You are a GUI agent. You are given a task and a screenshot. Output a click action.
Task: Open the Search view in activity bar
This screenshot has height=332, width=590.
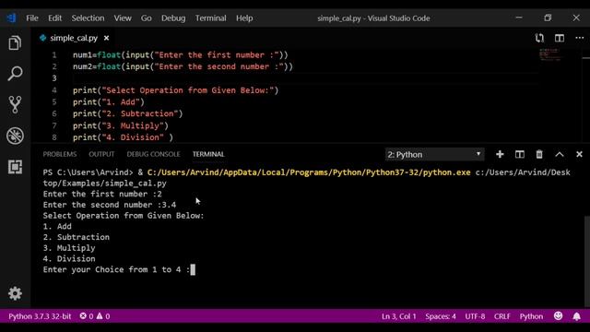[x=15, y=74]
